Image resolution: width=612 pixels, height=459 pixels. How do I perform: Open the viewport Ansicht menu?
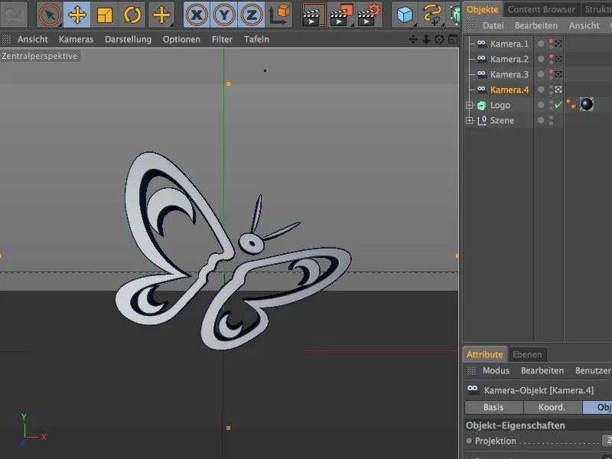coord(32,40)
